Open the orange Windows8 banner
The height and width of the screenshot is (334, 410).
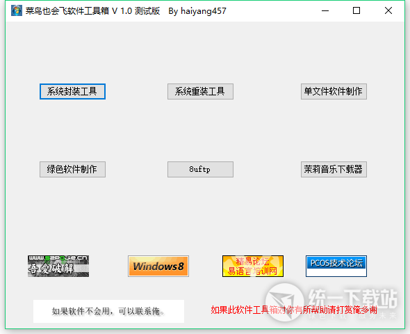158,267
